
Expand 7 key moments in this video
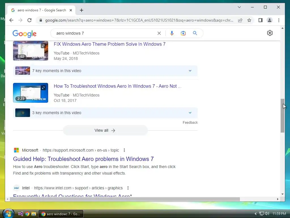tap(105, 71)
